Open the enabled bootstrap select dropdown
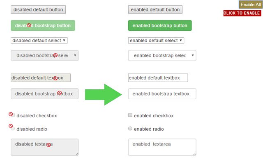 tap(162, 56)
